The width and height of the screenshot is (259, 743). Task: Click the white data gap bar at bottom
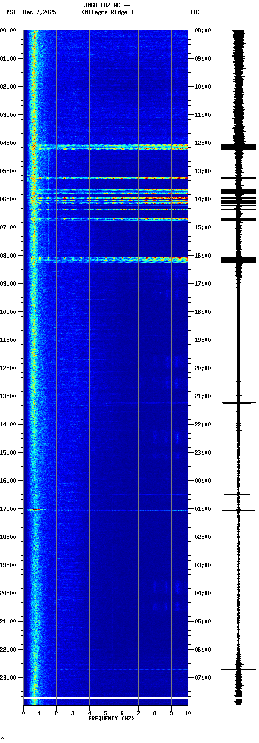point(106,698)
